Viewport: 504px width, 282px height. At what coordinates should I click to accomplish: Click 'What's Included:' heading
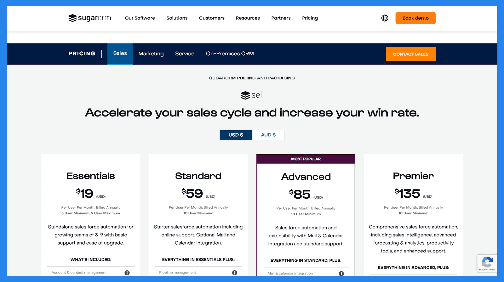(91, 260)
